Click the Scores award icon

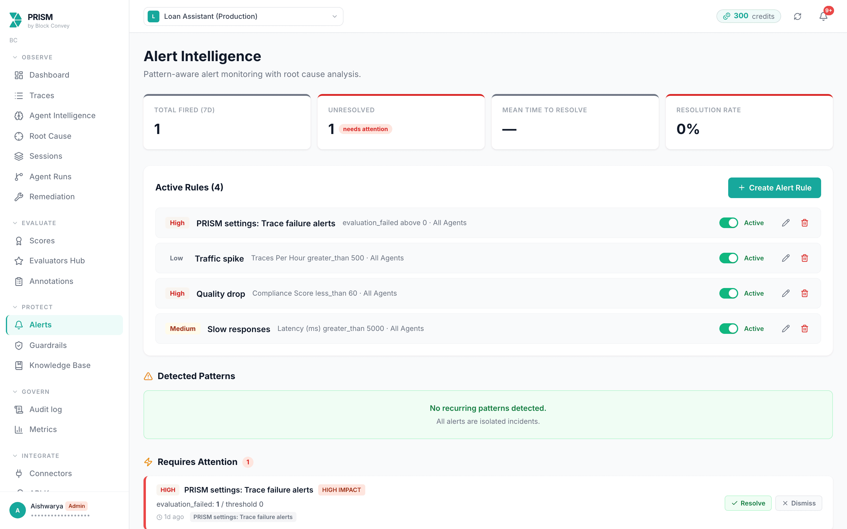click(19, 241)
